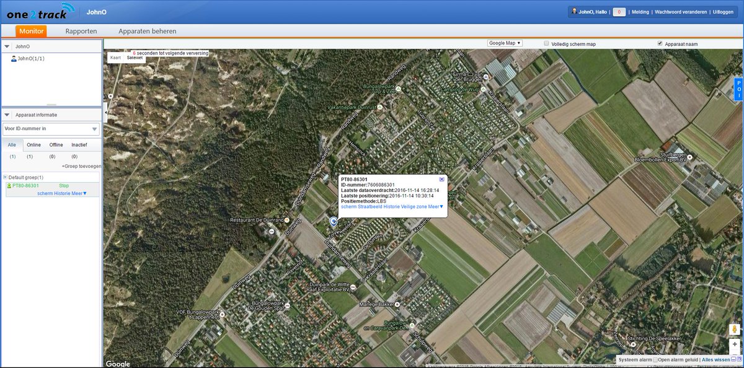Collapse the Default groep tree node

tap(5, 177)
